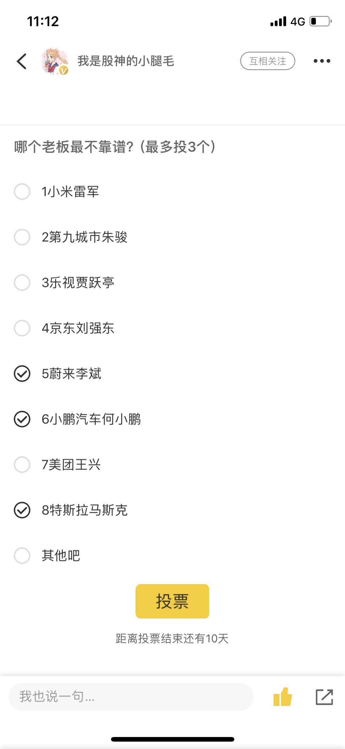This screenshot has width=345, height=749.
Task: Choose the 4京东刘强东 option
Action: point(22,328)
